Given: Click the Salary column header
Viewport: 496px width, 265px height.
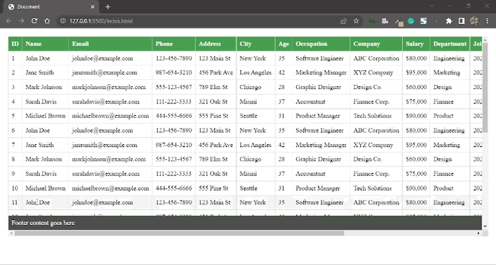Looking at the screenshot, I should click(x=416, y=43).
